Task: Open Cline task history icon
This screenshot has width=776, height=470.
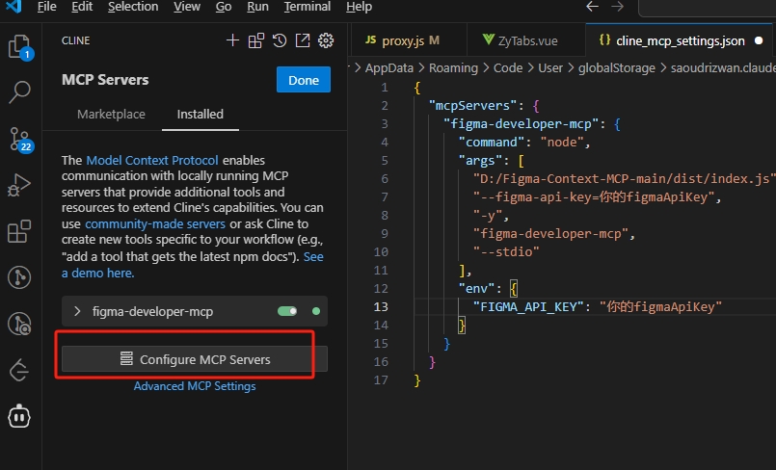Action: (280, 40)
